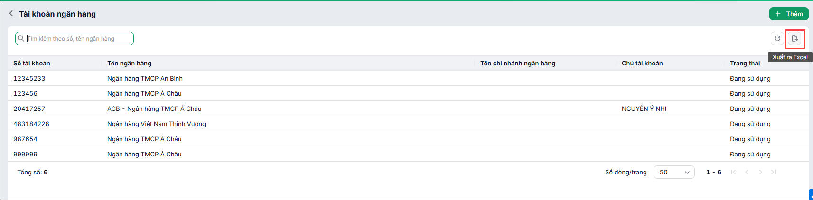Go to last page arrow icon

(774, 172)
